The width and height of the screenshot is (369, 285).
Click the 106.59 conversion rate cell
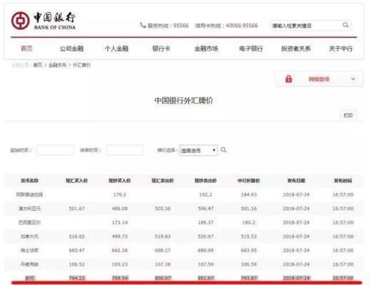[248, 264]
